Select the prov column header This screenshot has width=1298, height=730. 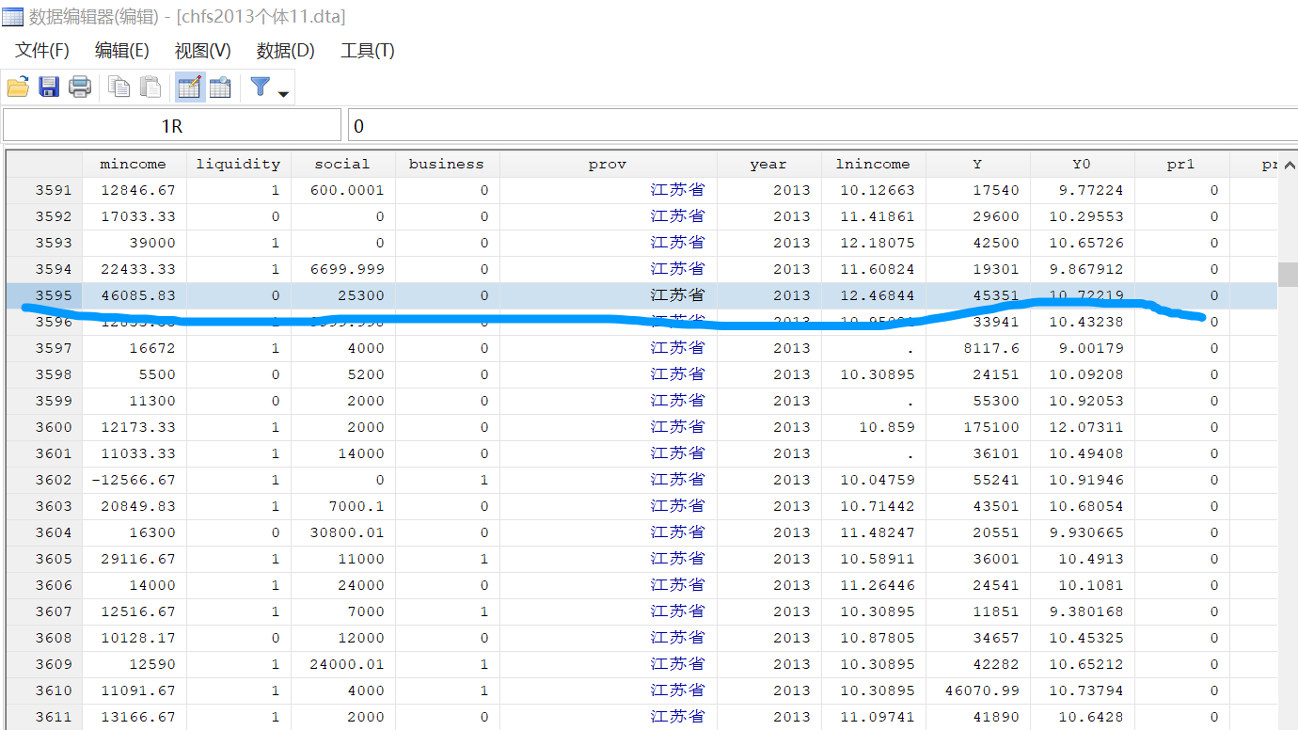tap(608, 164)
